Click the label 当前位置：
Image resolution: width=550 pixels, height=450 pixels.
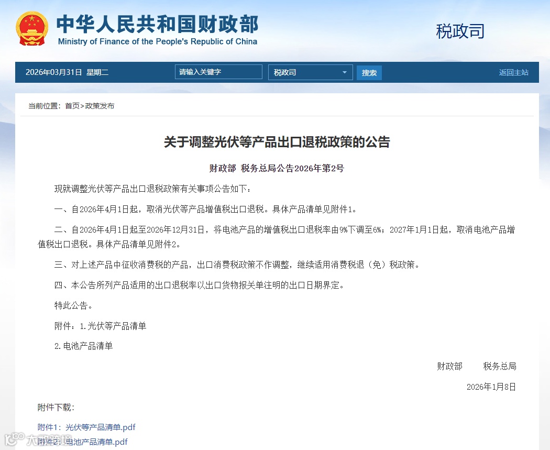click(x=45, y=106)
